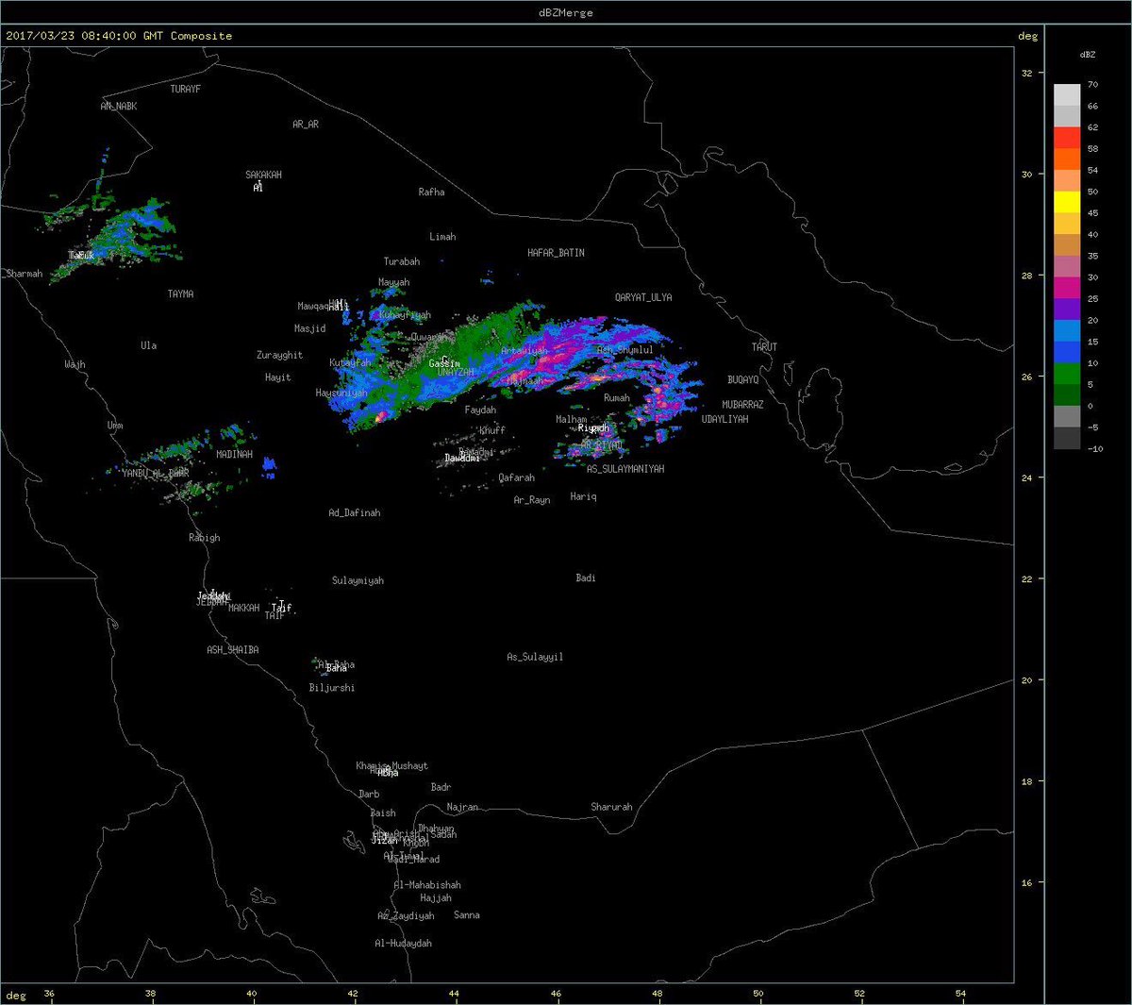Click the Qafarah city label

tap(517, 478)
